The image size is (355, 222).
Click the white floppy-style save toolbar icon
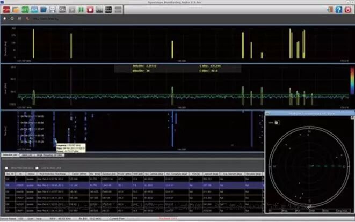click(x=53, y=10)
